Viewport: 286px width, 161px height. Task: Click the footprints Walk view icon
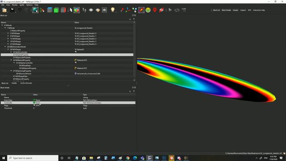[84, 10]
